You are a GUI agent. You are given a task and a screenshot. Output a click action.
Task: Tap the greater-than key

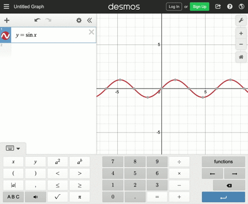80,173
